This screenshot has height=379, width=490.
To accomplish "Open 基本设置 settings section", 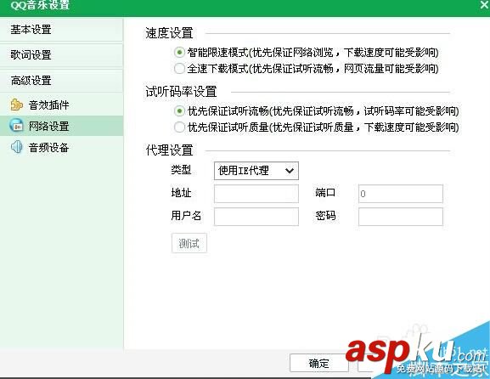I will tap(61, 30).
